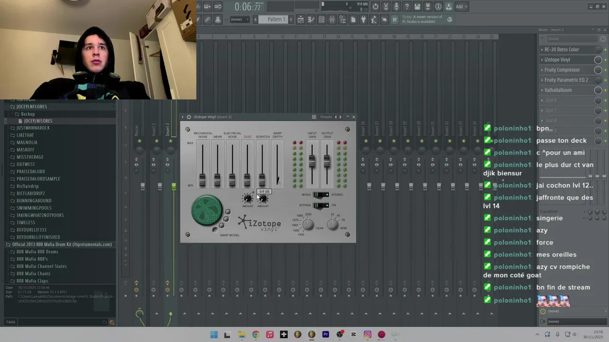Open the Mixer view toolbar button
Screen dimensions: 609x342
point(332,19)
